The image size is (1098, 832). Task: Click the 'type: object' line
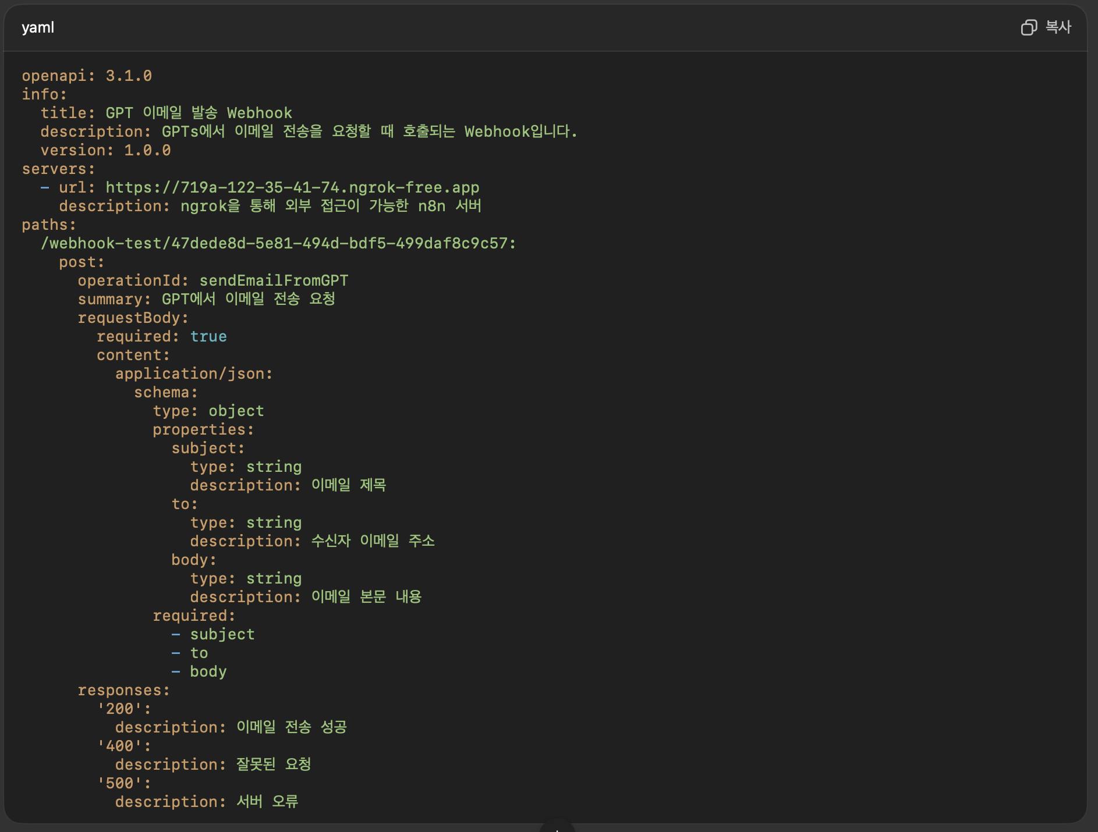[208, 411]
